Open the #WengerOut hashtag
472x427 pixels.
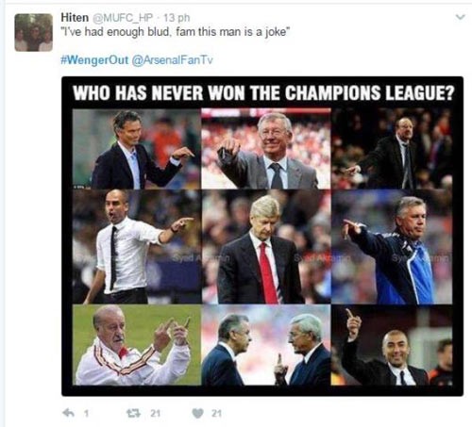pyautogui.click(x=94, y=59)
